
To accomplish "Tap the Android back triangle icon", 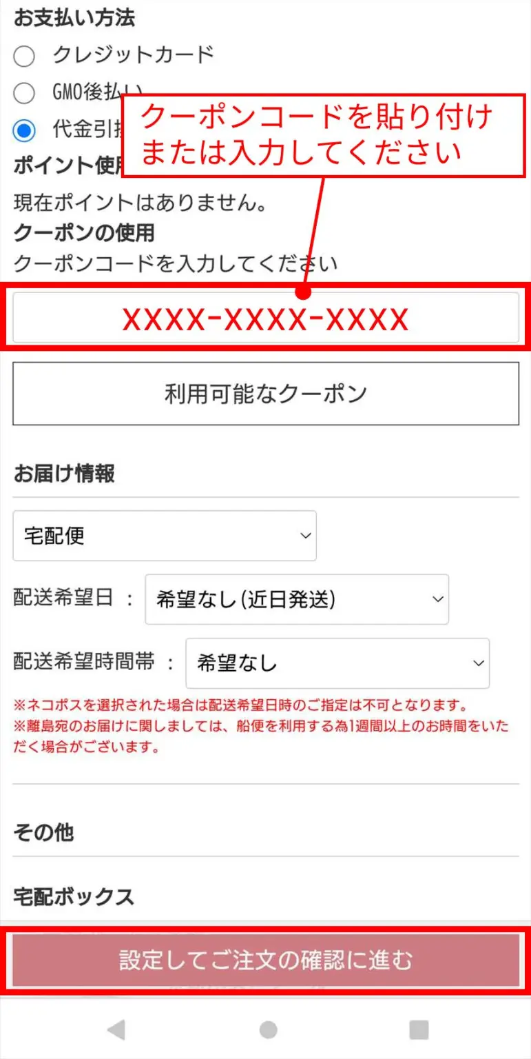I will [x=116, y=1029].
